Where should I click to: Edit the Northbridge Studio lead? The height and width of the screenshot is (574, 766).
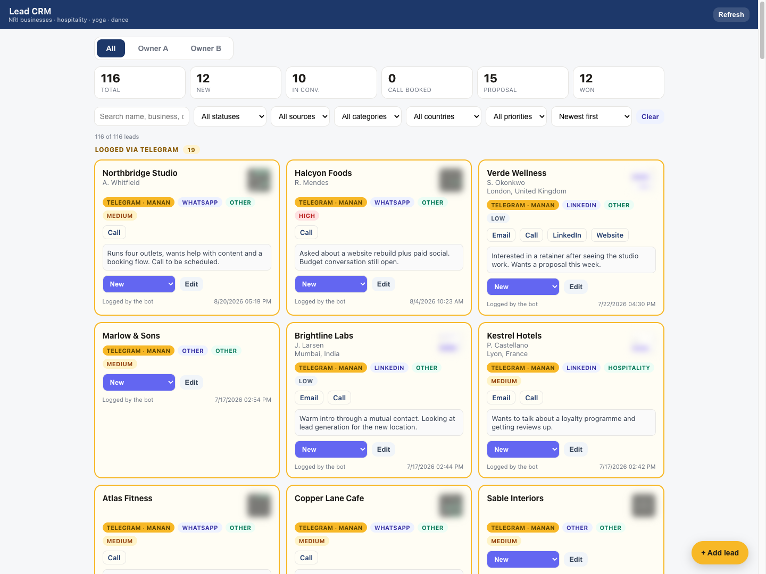click(191, 284)
